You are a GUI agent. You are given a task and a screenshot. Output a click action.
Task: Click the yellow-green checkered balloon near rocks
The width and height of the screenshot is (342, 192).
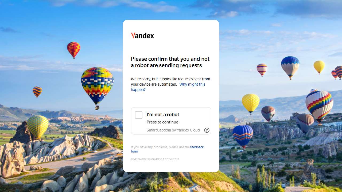click(x=38, y=127)
